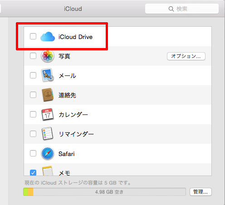Image resolution: width=225 pixels, height=205 pixels.
Task: Click the iCloud window title
Action: click(73, 9)
